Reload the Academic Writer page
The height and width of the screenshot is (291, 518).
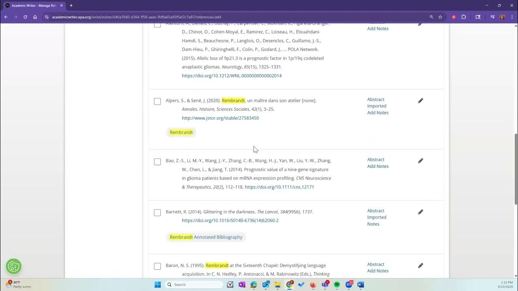(x=25, y=17)
